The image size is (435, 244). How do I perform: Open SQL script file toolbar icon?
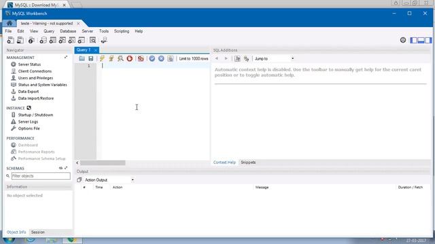pos(20,40)
